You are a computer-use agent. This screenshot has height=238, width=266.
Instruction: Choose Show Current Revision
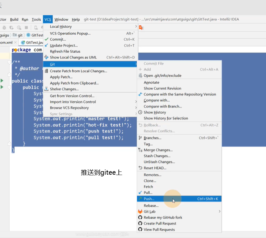(x=179, y=88)
